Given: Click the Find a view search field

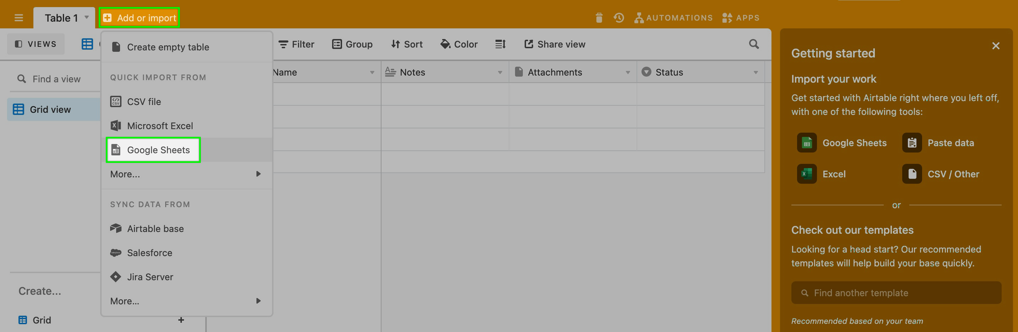Looking at the screenshot, I should 56,79.
